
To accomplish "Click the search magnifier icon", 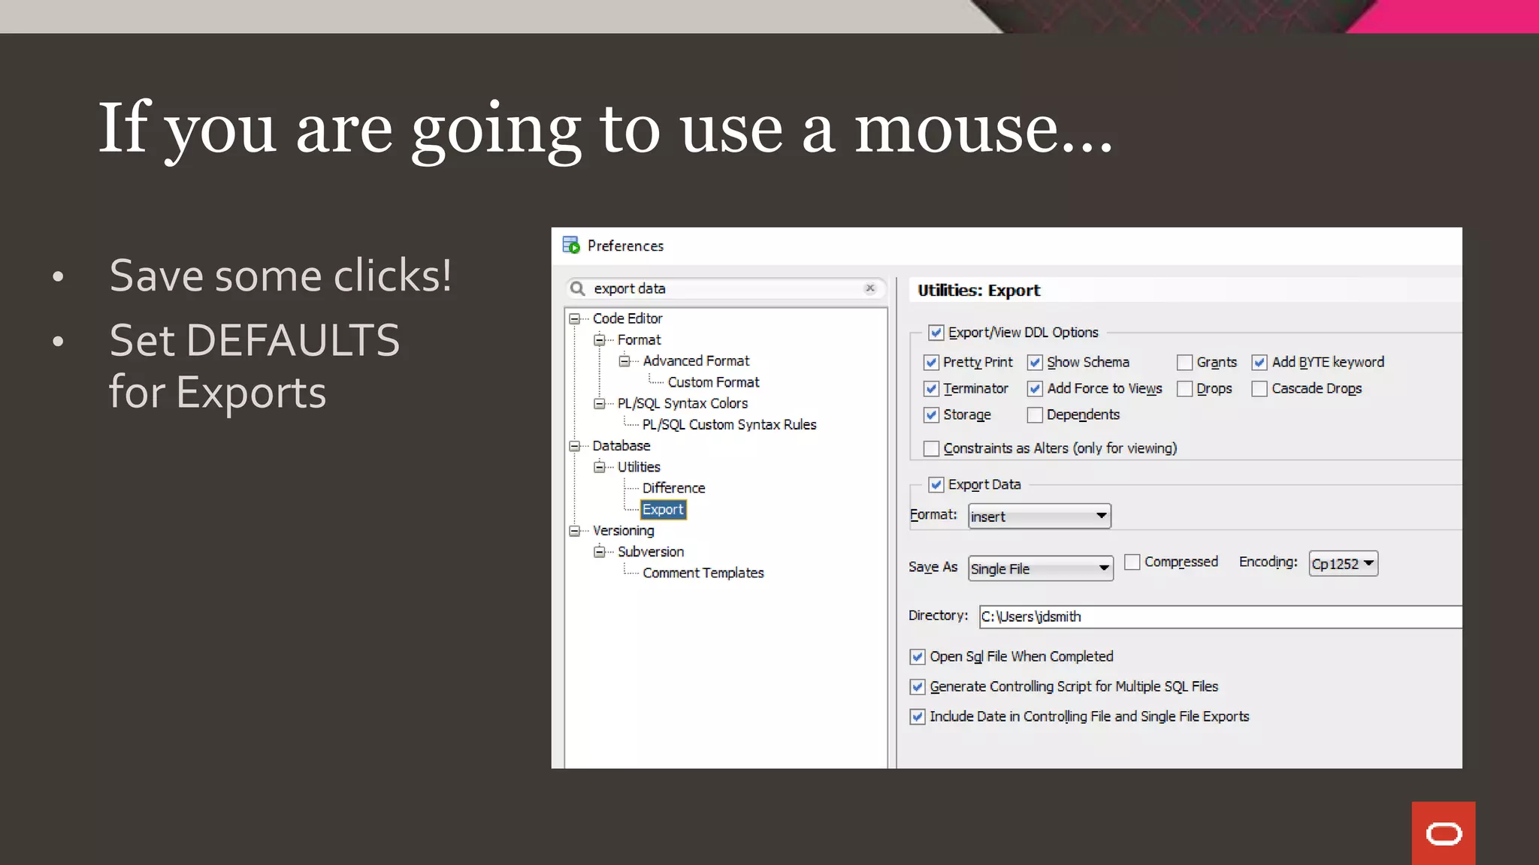I will point(577,288).
